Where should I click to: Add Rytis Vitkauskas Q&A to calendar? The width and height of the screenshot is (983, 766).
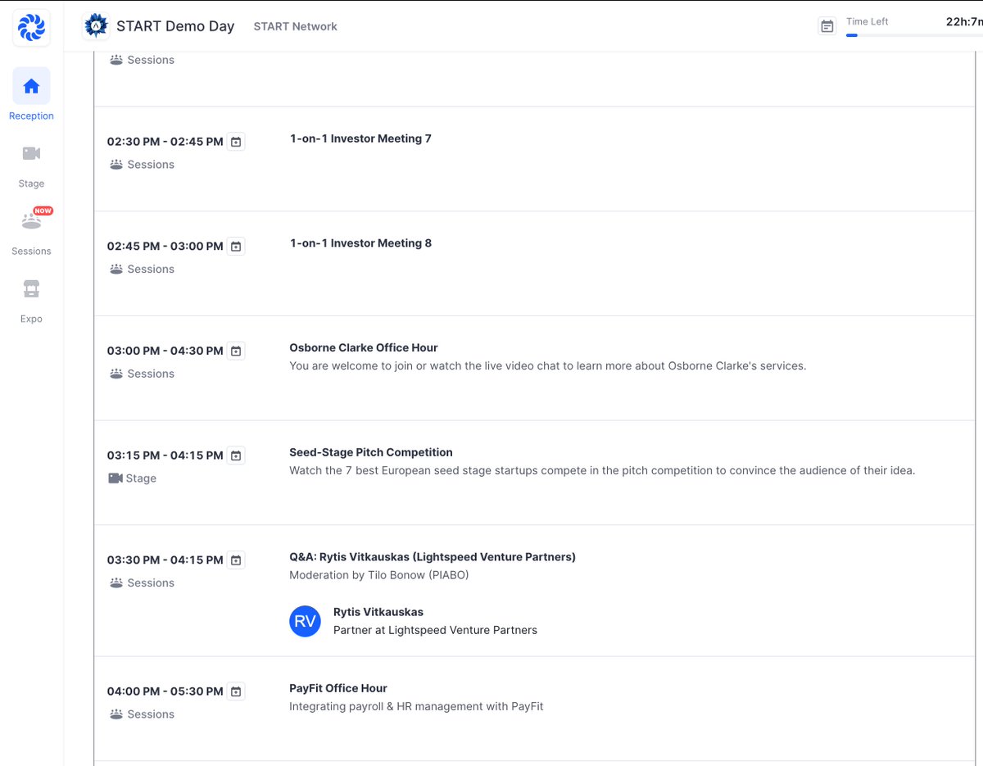236,560
